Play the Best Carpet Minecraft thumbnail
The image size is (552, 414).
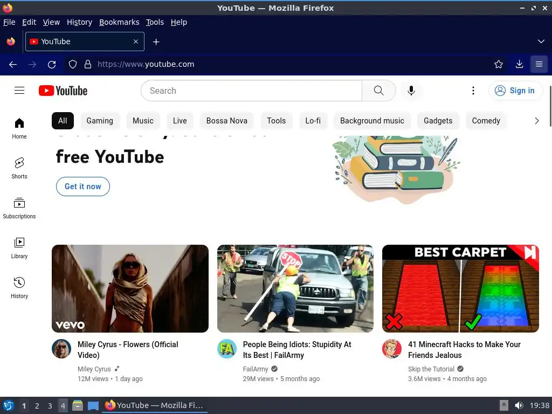click(460, 289)
